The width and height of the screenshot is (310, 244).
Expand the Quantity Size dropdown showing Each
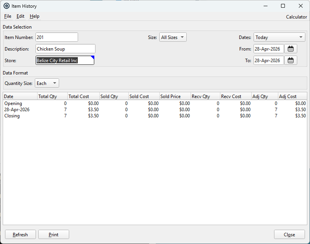click(x=47, y=83)
